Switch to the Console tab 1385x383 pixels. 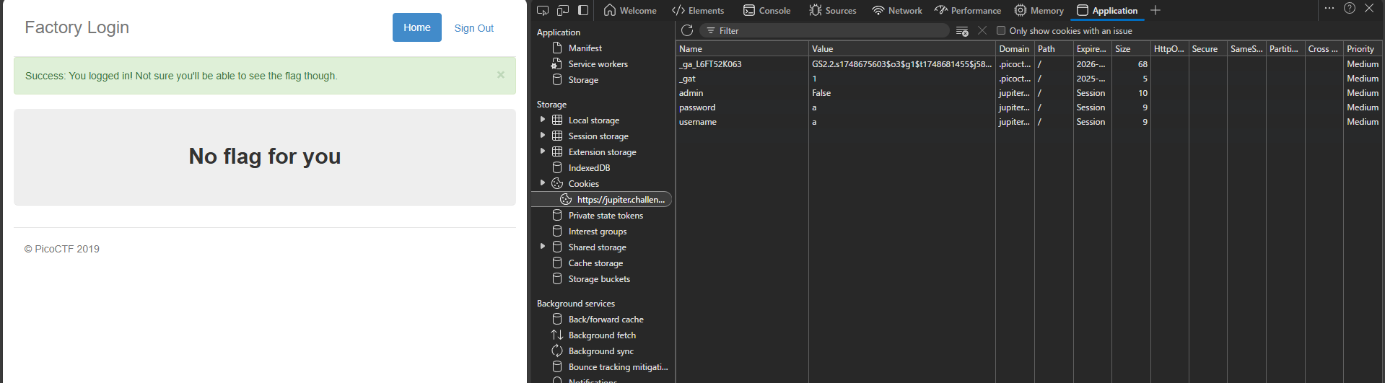767,10
